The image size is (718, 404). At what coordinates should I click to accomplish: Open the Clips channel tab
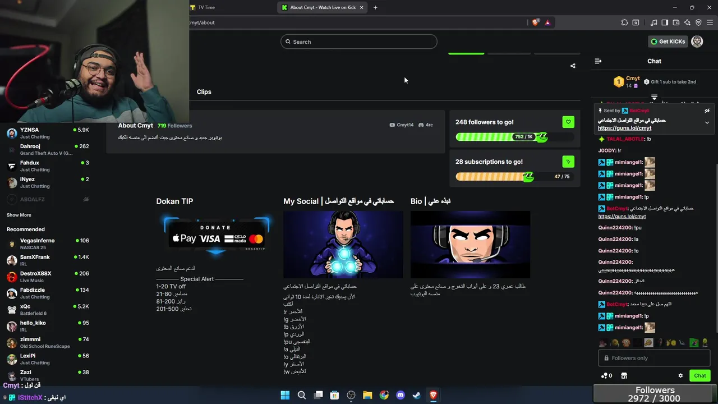204,92
